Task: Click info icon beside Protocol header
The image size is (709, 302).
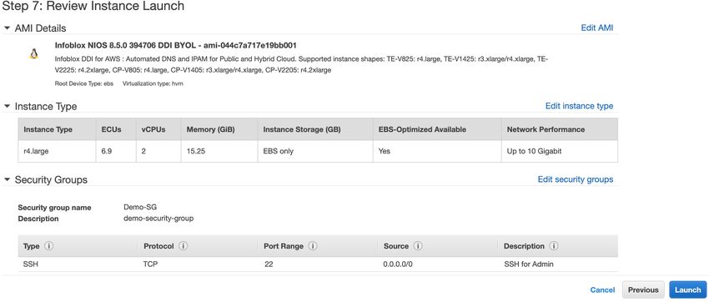Action: (184, 246)
